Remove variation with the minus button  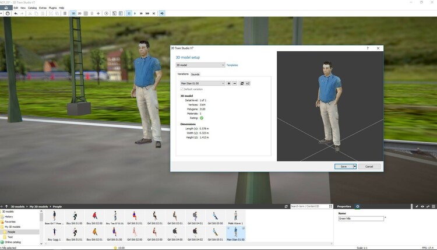[x=235, y=83]
